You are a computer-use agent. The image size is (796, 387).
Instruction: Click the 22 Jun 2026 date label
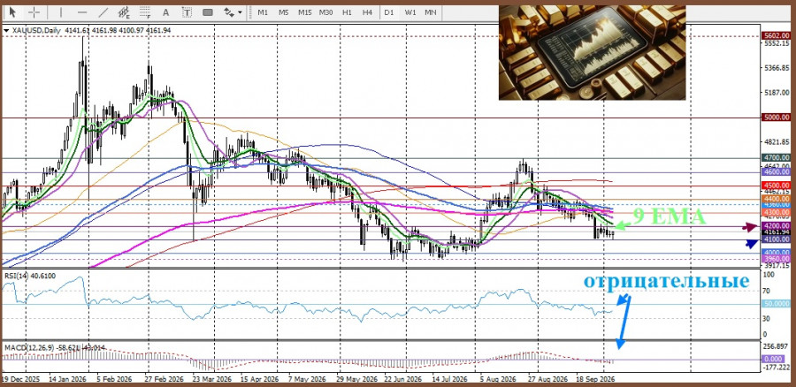pyautogui.click(x=402, y=379)
